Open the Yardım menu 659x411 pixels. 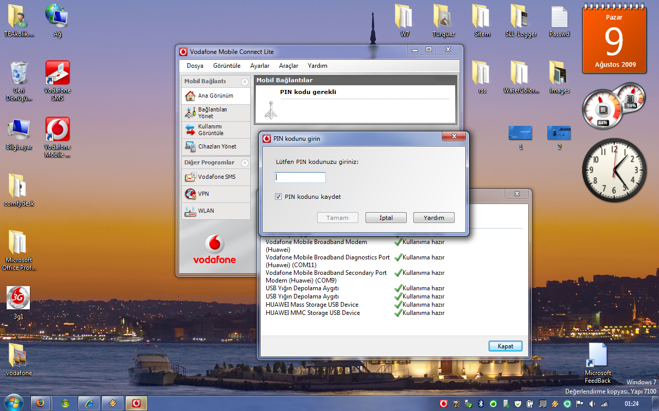[x=318, y=66]
